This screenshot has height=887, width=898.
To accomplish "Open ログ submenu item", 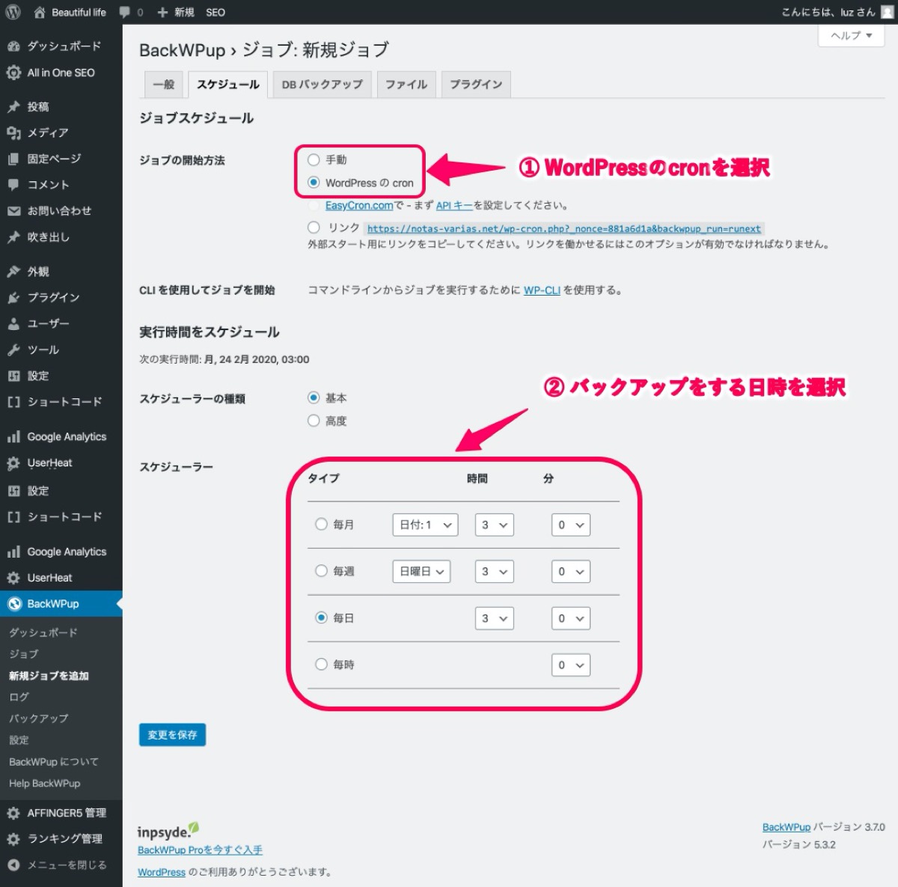I will tap(19, 697).
